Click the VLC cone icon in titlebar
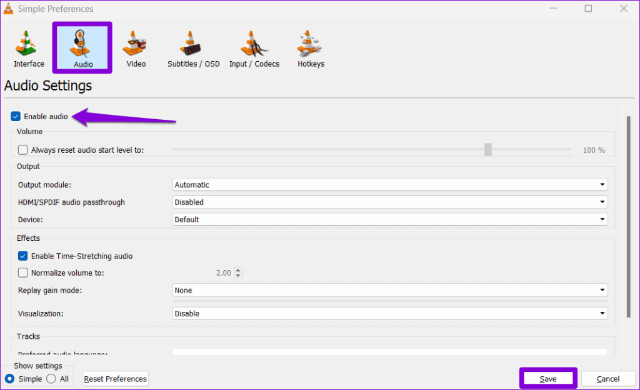Image resolution: width=640 pixels, height=390 pixels. [8, 8]
